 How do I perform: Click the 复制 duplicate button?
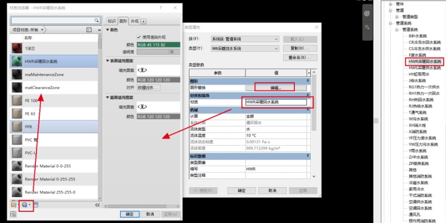pyautogui.click(x=300, y=48)
